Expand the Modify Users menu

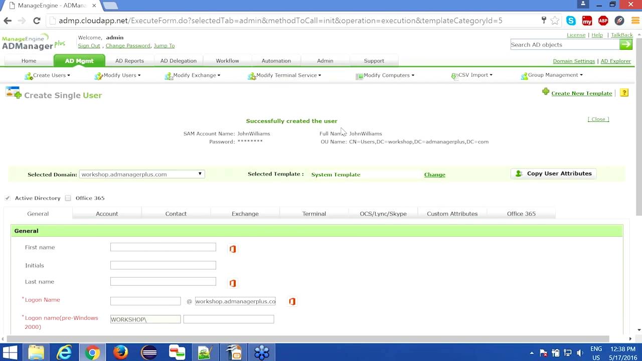pyautogui.click(x=118, y=75)
